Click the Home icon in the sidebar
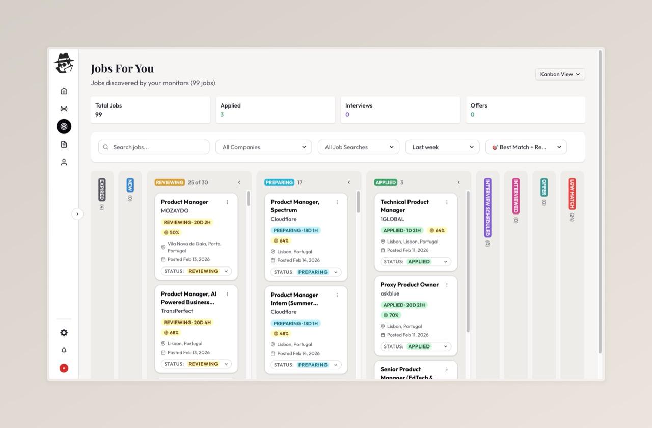This screenshot has width=652, height=428. pos(64,90)
